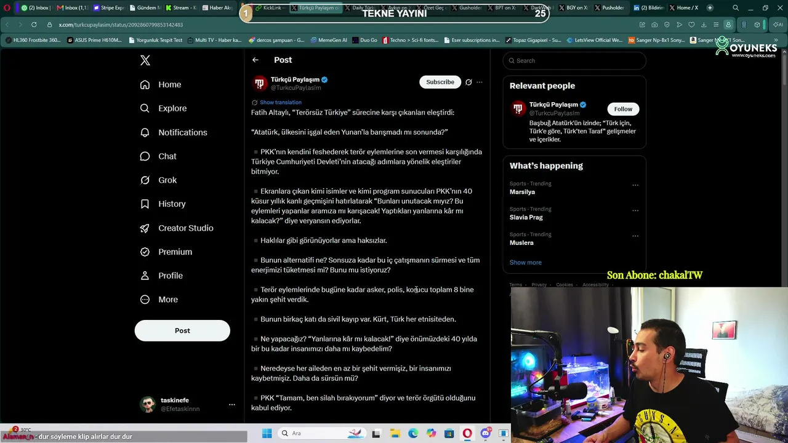Expand the More menu in sidebar

pos(159,300)
